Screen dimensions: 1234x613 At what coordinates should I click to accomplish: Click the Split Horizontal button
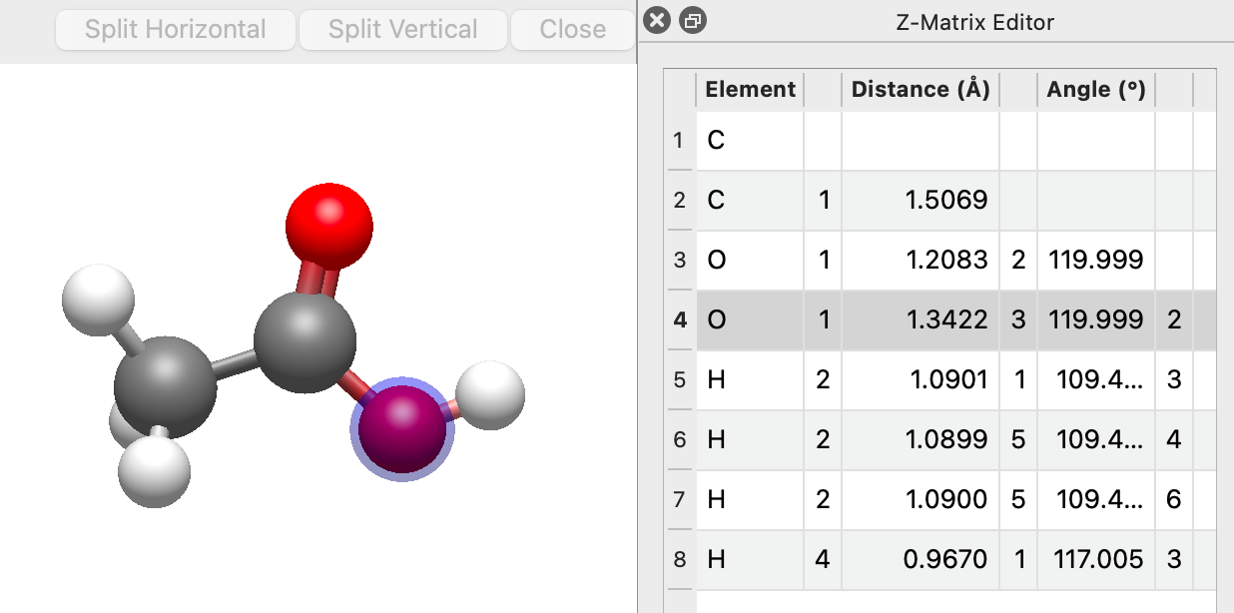[x=176, y=30]
